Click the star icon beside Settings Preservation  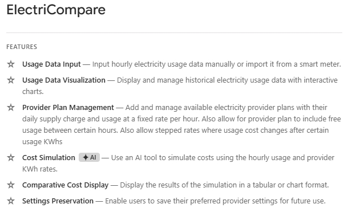[x=11, y=201]
